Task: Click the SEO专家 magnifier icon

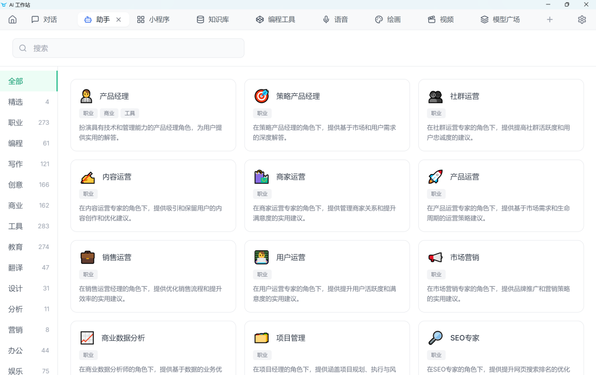Action: coord(435,338)
